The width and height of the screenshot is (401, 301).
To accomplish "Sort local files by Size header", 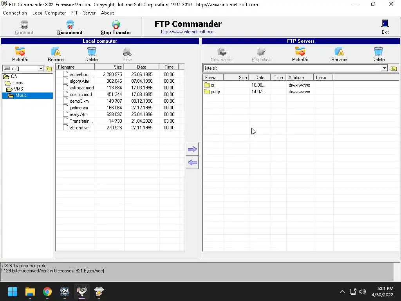I will point(109,67).
